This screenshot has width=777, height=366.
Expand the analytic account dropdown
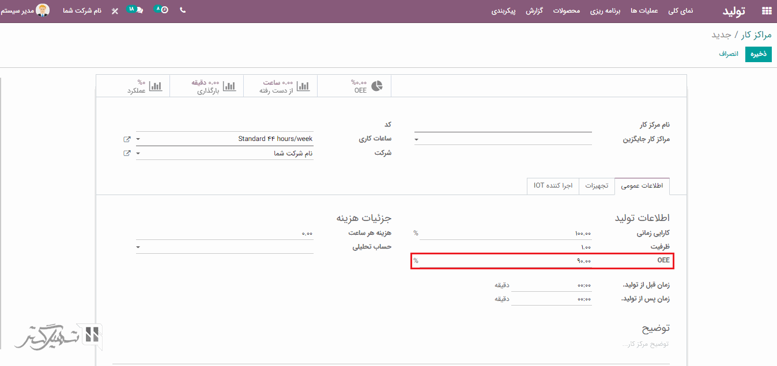click(138, 247)
